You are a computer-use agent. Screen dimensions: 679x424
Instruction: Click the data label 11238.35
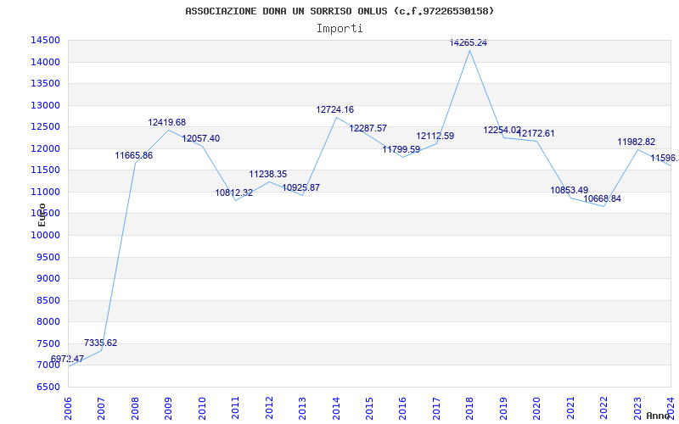(268, 175)
